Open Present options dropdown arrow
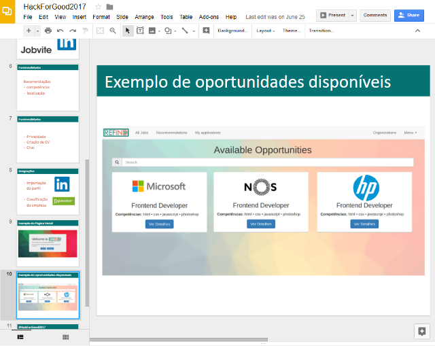 pyautogui.click(x=352, y=16)
